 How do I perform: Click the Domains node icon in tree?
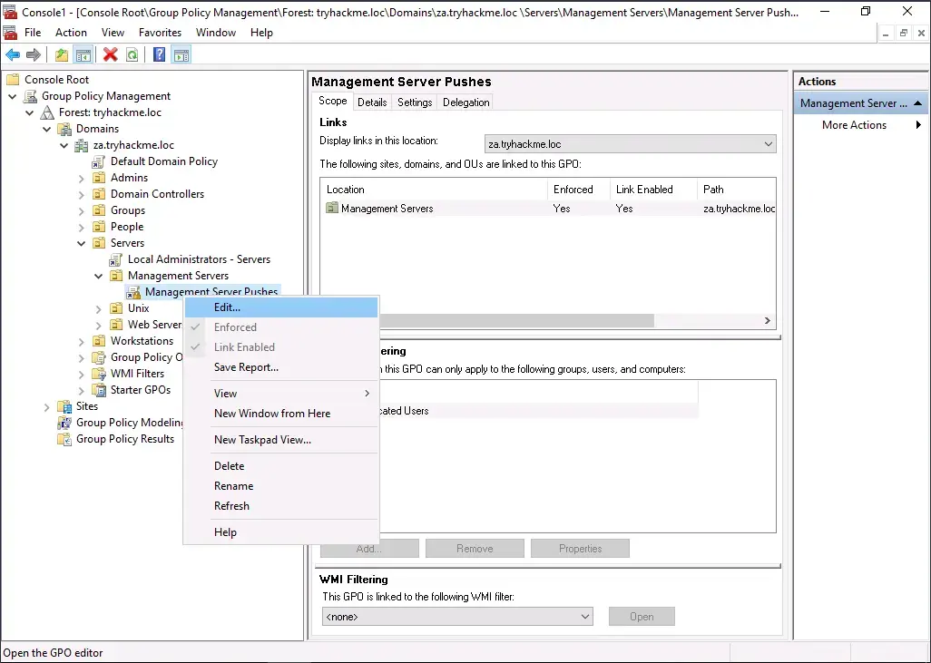click(64, 129)
